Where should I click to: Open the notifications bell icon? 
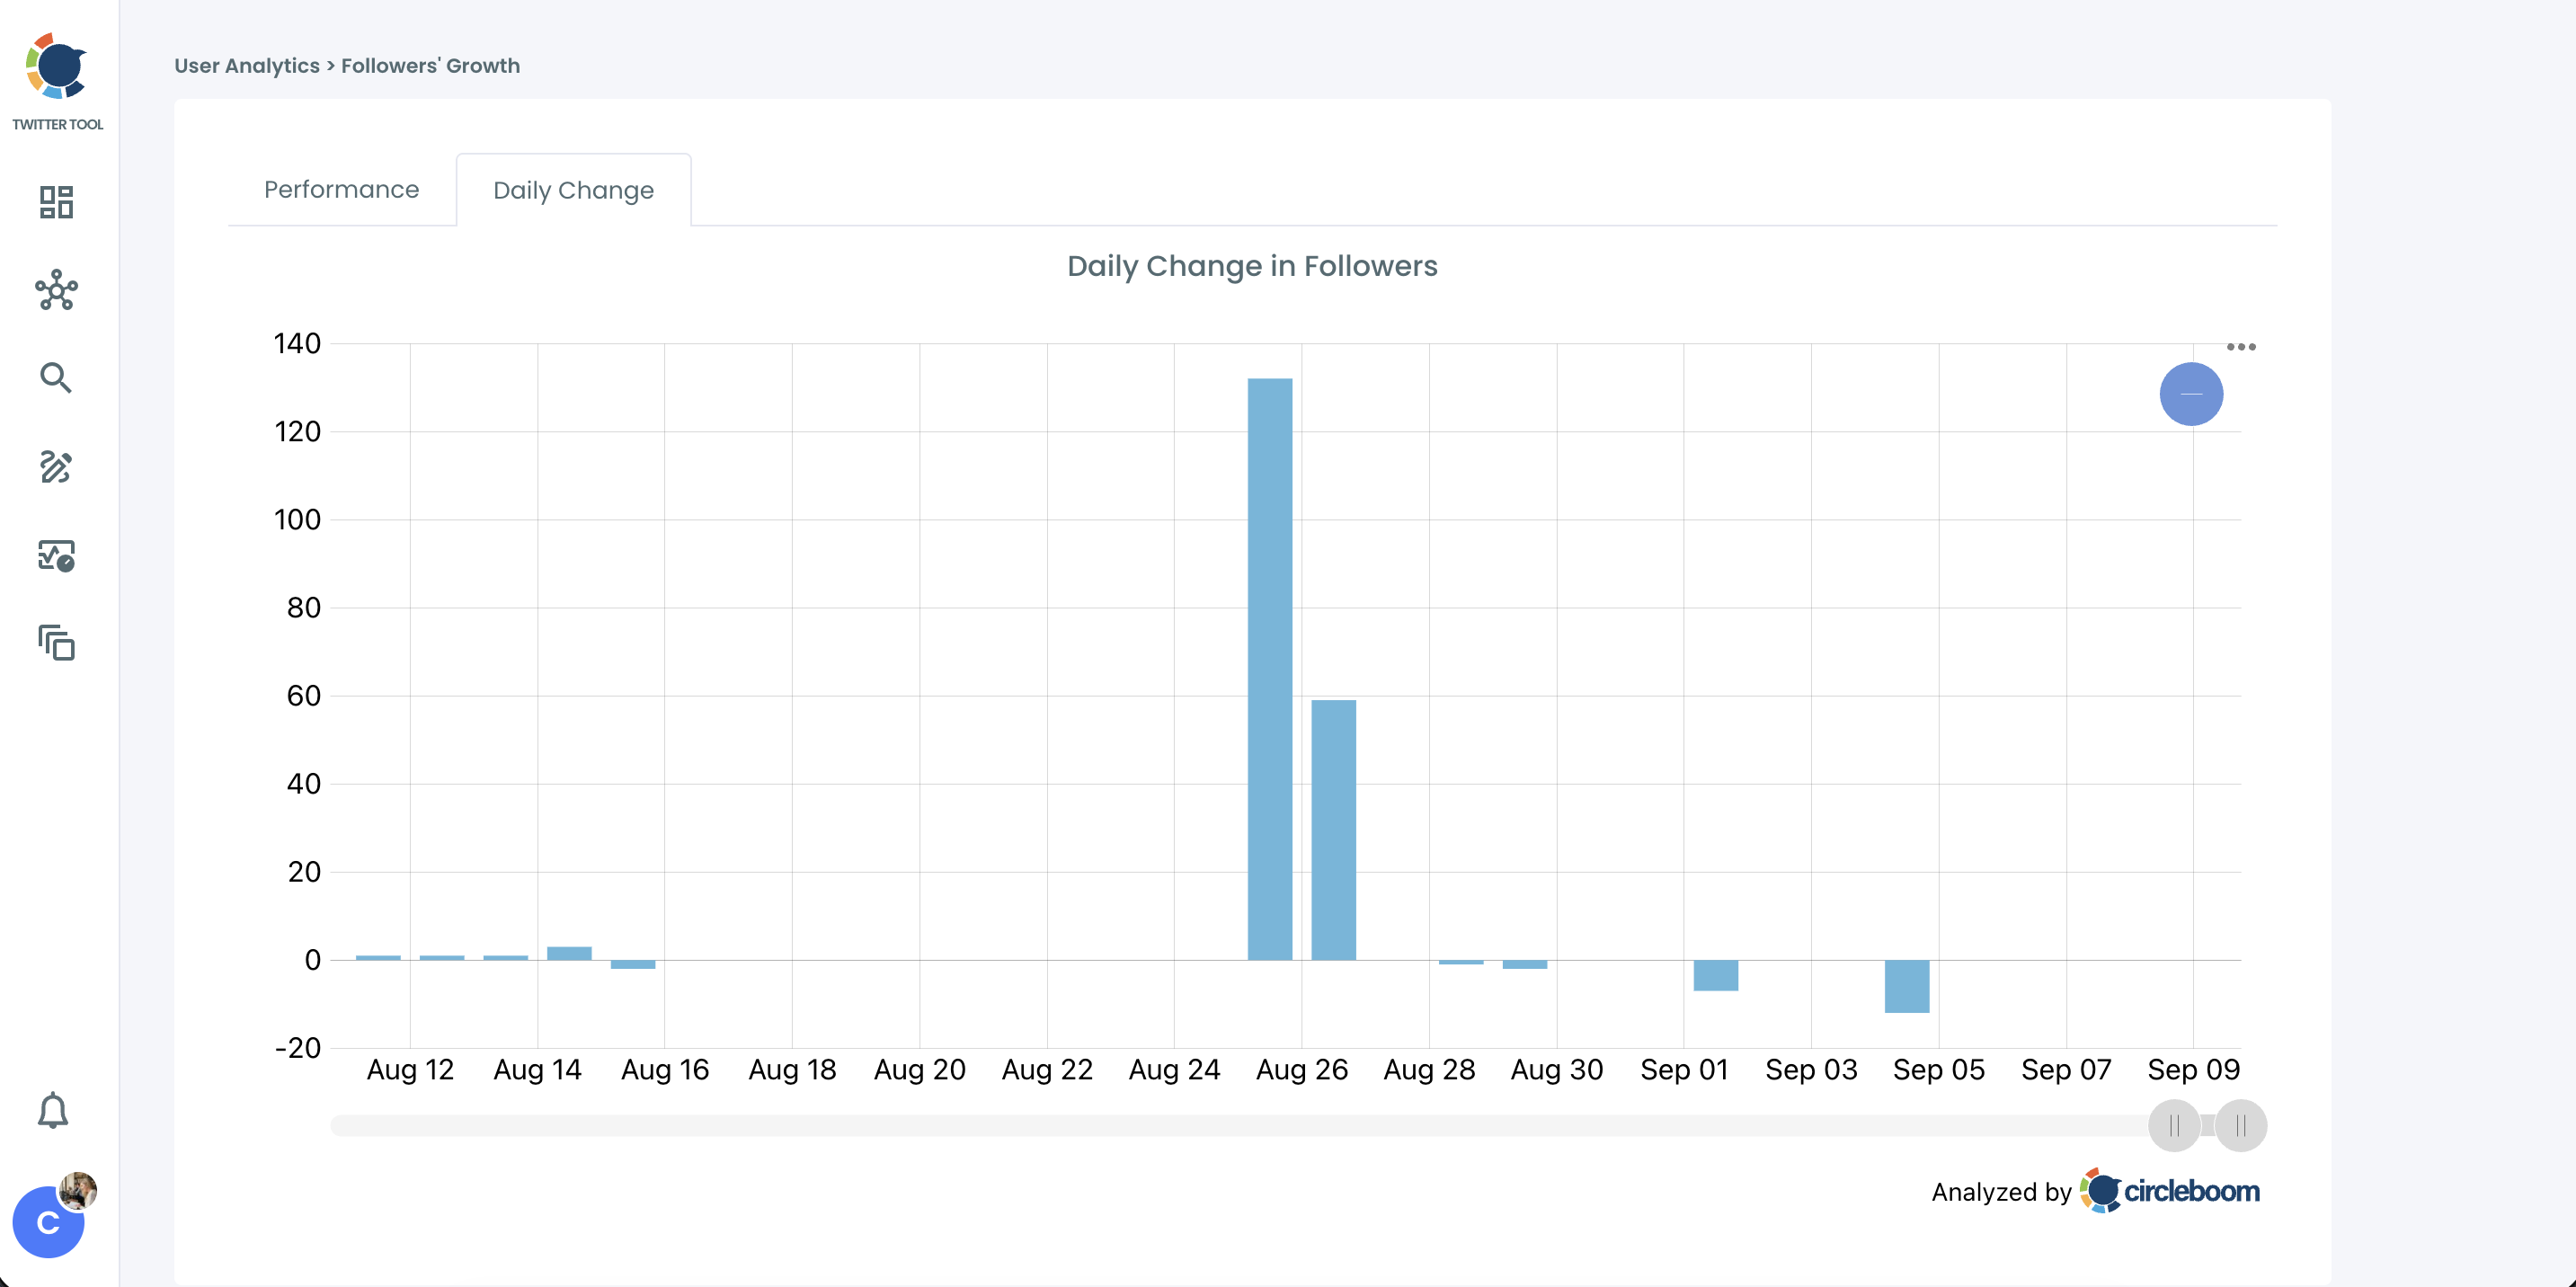click(53, 1110)
